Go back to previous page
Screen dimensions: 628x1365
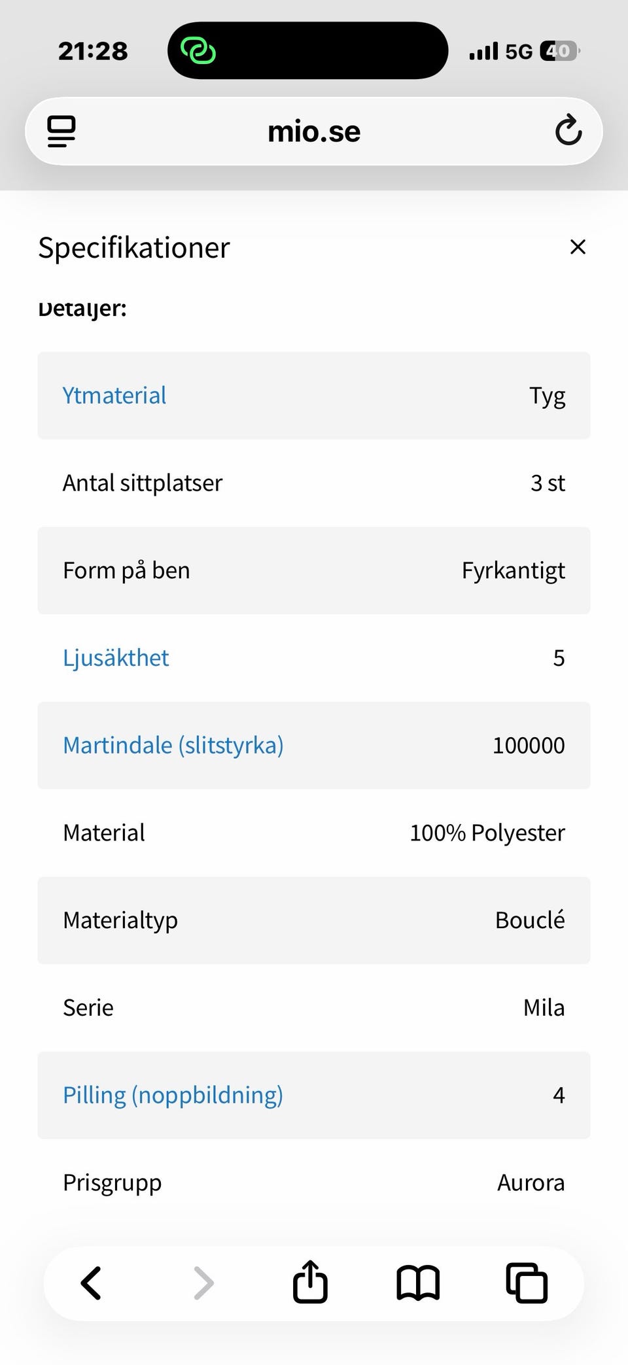coord(91,1283)
